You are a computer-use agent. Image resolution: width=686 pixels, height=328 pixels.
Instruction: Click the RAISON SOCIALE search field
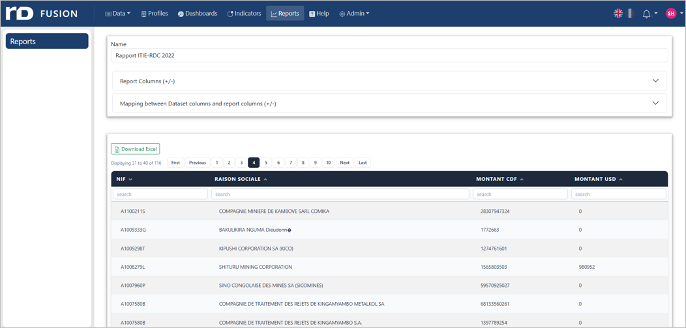(340, 194)
